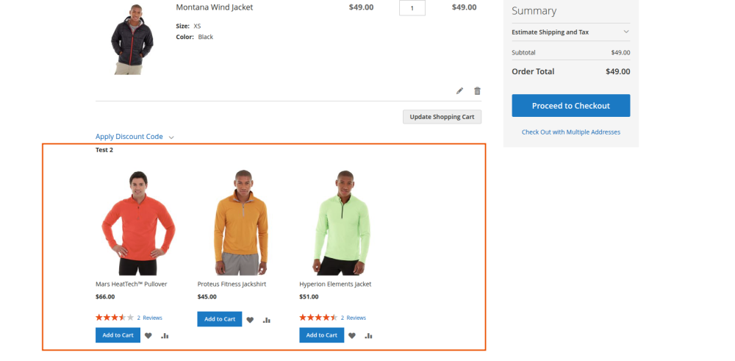Open the Mars HeatTech Pullover reviews link

(x=149, y=318)
